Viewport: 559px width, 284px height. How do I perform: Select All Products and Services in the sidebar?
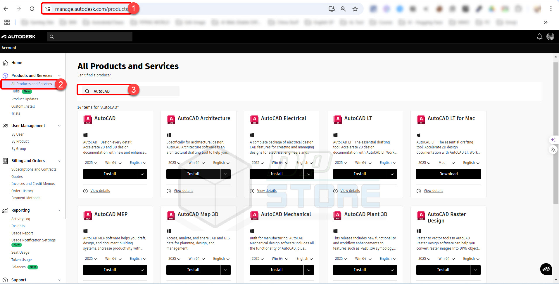coord(32,84)
